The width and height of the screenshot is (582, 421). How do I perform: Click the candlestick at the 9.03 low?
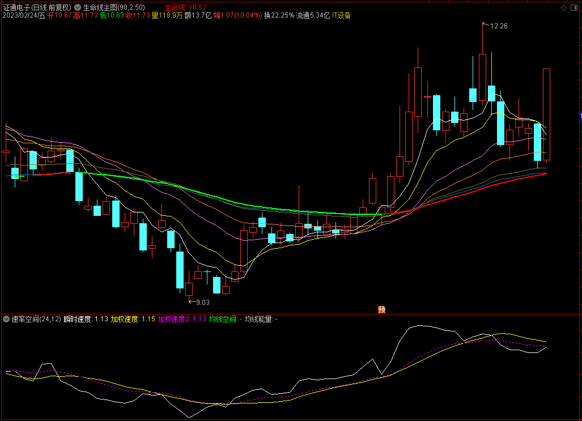189,289
